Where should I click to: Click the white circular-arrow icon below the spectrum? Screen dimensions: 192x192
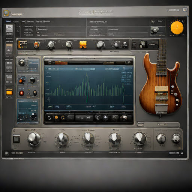tap(49, 118)
